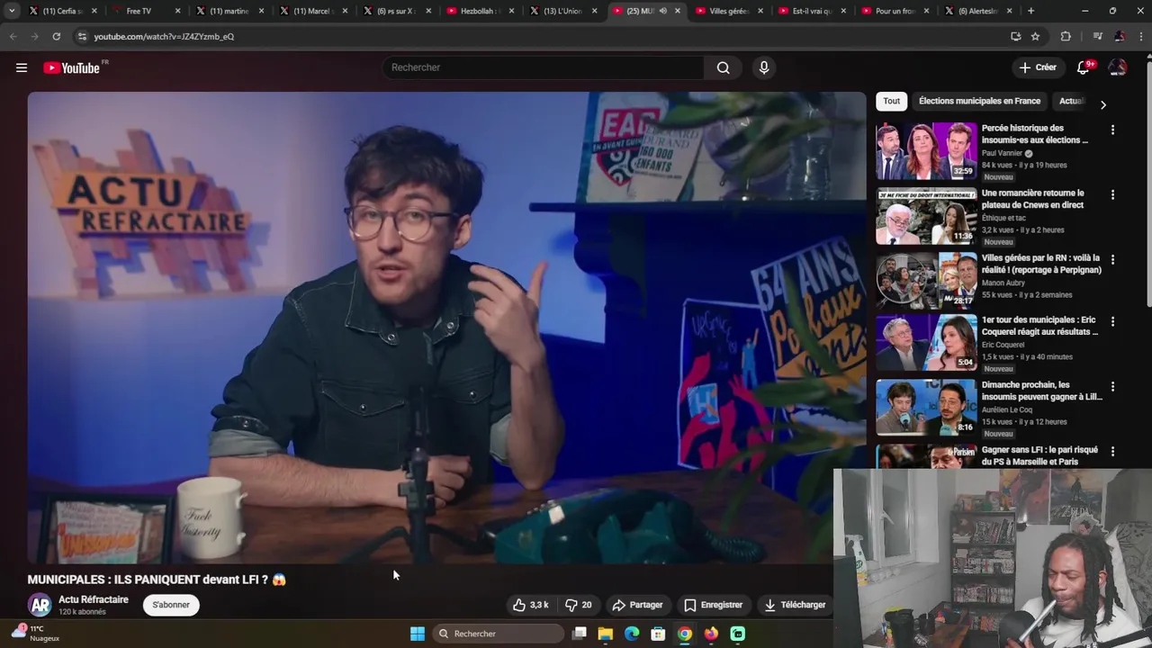Open more options for Paul Vannier video
1152x648 pixels.
[x=1112, y=130]
